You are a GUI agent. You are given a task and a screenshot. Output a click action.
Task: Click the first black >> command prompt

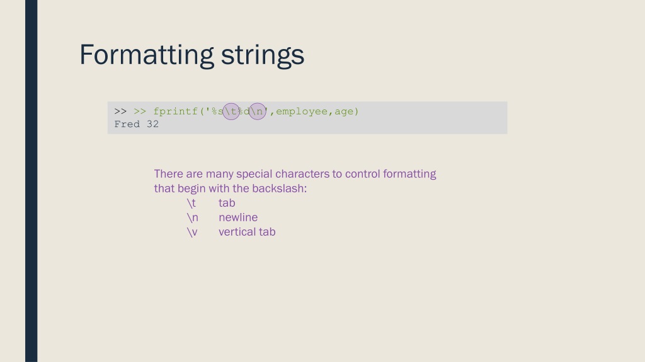pos(120,111)
